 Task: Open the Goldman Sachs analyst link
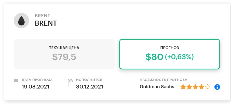click(x=157, y=87)
